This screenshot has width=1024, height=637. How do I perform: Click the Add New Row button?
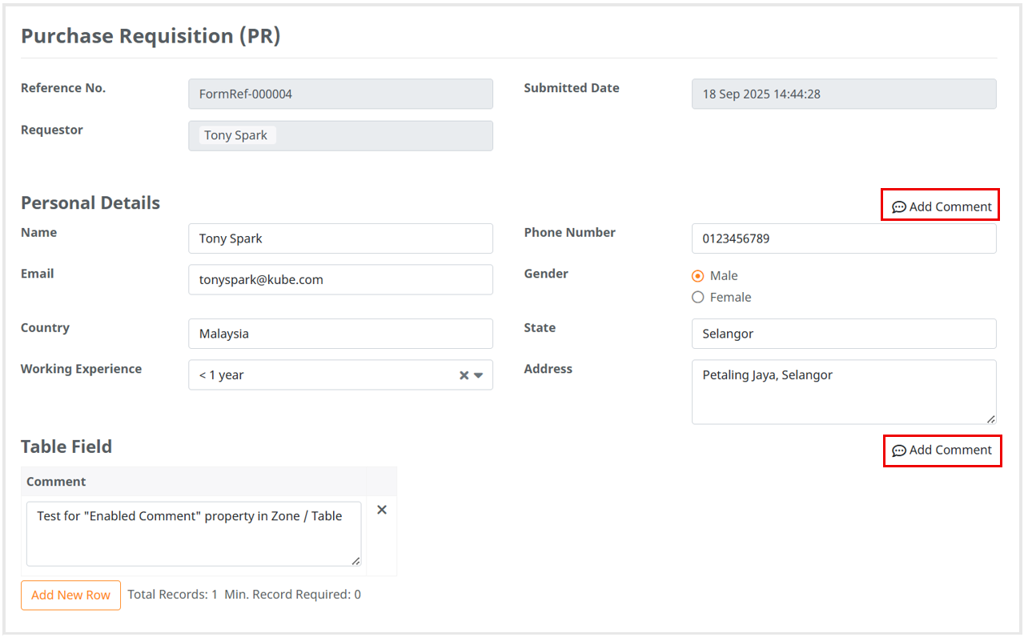point(70,595)
